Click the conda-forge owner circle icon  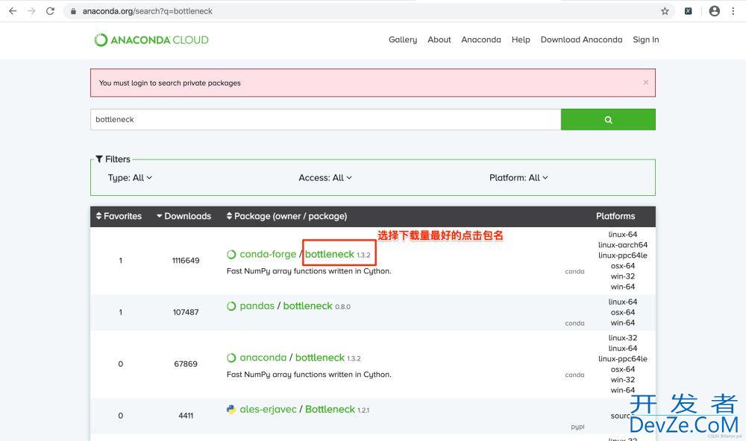[231, 254]
